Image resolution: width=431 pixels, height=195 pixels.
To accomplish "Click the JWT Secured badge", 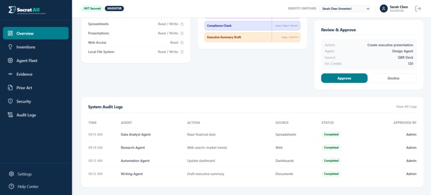I will 92,9.
